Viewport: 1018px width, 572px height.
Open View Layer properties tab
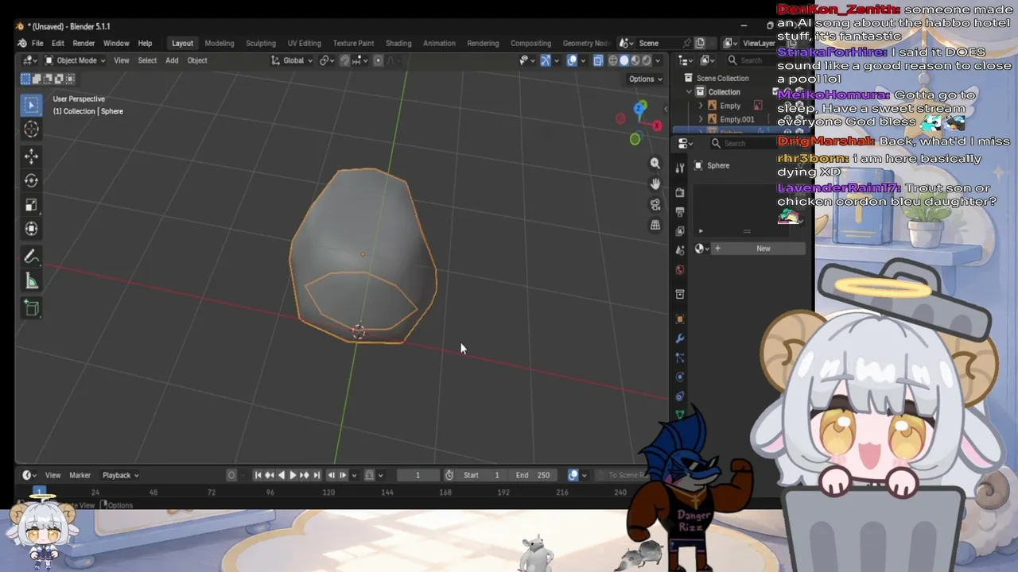(680, 231)
